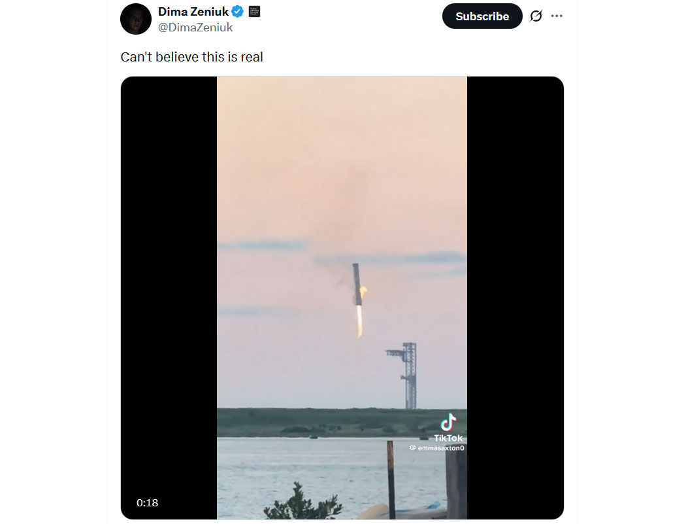The image size is (686, 524).
Task: Open Dima Zeniuk's profile avatar
Action: coord(136,19)
